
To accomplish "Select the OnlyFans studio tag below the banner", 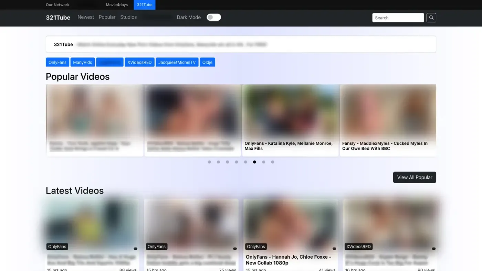I will point(57,62).
